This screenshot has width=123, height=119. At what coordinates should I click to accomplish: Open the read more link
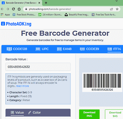22,86
